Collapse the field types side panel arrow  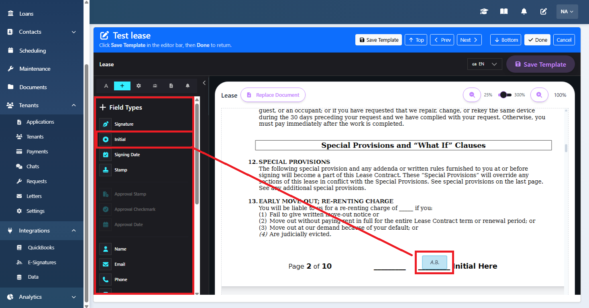(204, 83)
